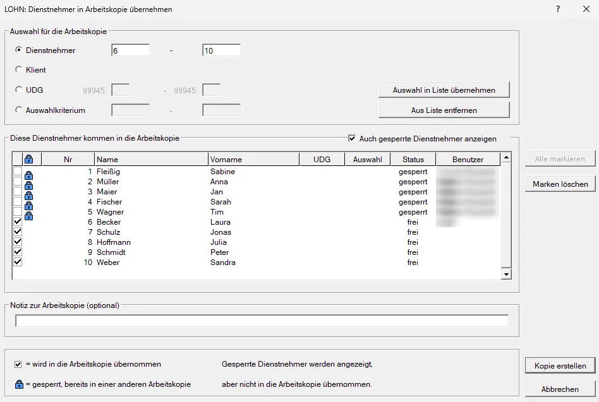The image size is (599, 402).
Task: Select the 'Weber' name cell
Action: coord(108,263)
